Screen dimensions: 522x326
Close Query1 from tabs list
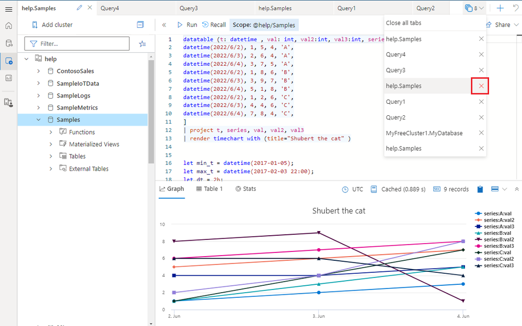coord(481,102)
